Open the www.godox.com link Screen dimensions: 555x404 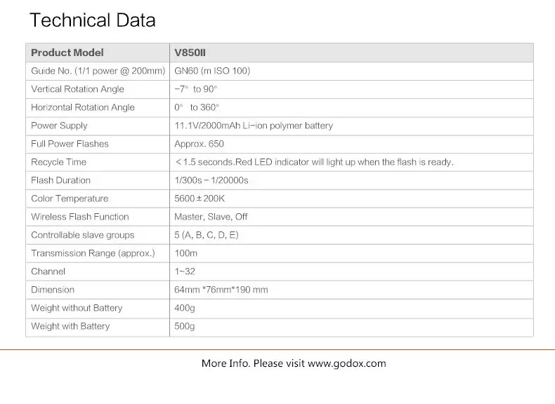tap(347, 363)
